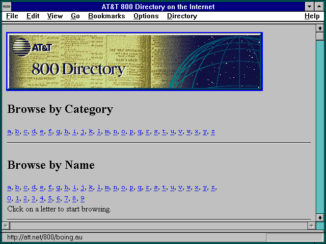Browse by Name letter g
Screen dimensions: 326x244
coord(58,188)
